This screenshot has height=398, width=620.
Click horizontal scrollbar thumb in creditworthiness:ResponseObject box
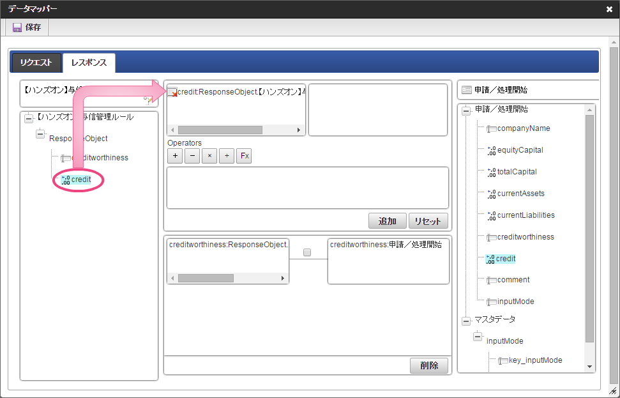click(x=206, y=278)
